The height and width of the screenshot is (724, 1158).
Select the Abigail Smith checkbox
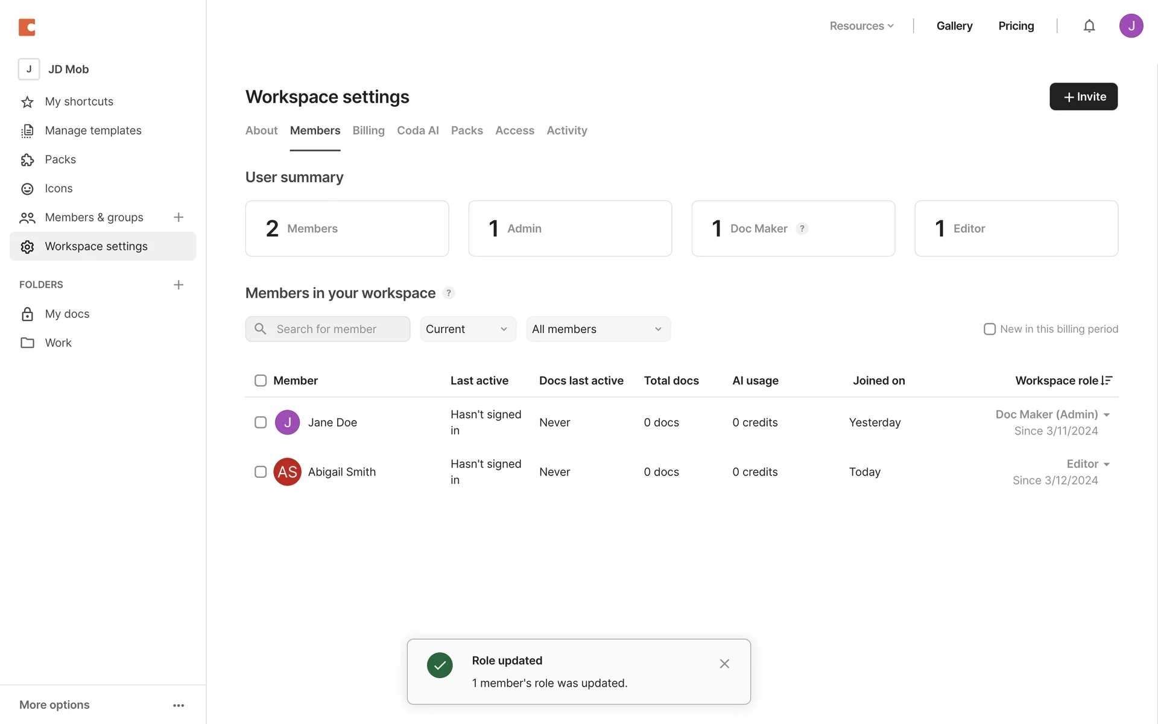(261, 472)
